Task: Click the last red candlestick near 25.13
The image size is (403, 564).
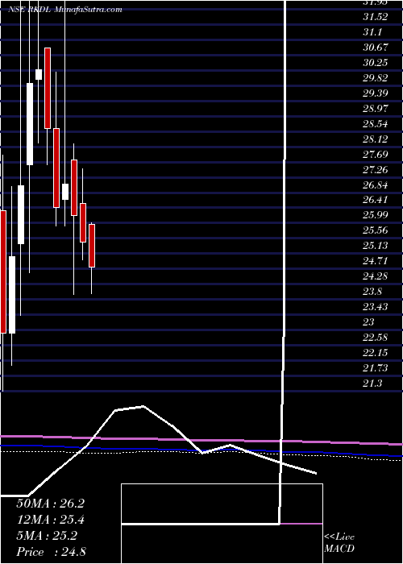Action: tap(92, 246)
